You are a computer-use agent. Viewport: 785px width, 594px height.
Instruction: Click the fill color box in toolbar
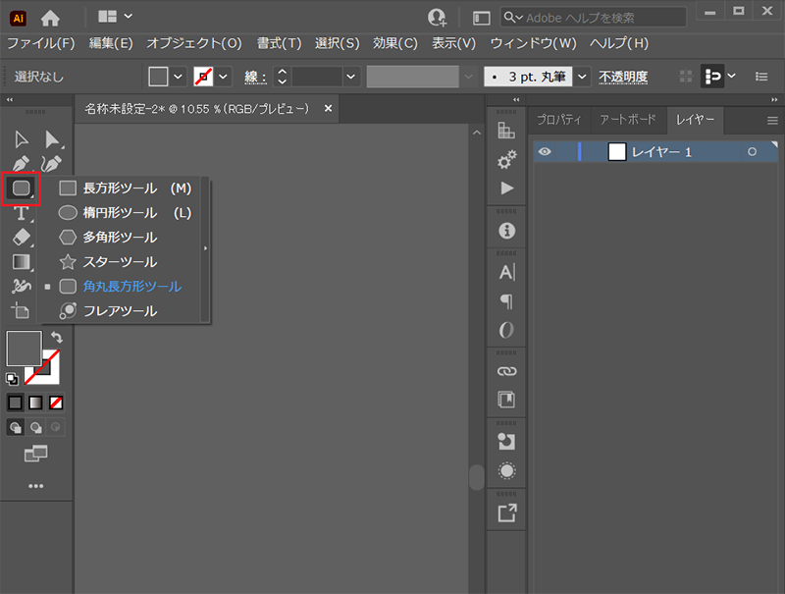click(x=24, y=349)
